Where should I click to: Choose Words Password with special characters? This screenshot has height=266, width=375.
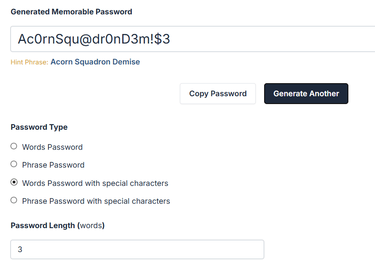click(x=14, y=182)
